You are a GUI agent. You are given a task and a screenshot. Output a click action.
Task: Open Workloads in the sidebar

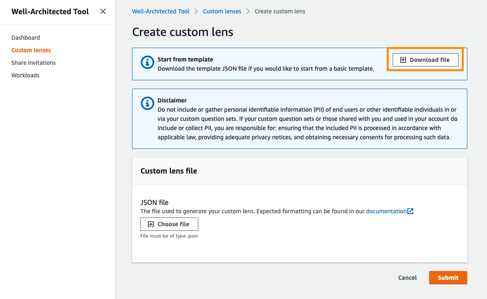[x=25, y=75]
